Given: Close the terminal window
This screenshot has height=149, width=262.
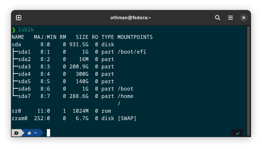Looking at the screenshot, I should tap(243, 18).
